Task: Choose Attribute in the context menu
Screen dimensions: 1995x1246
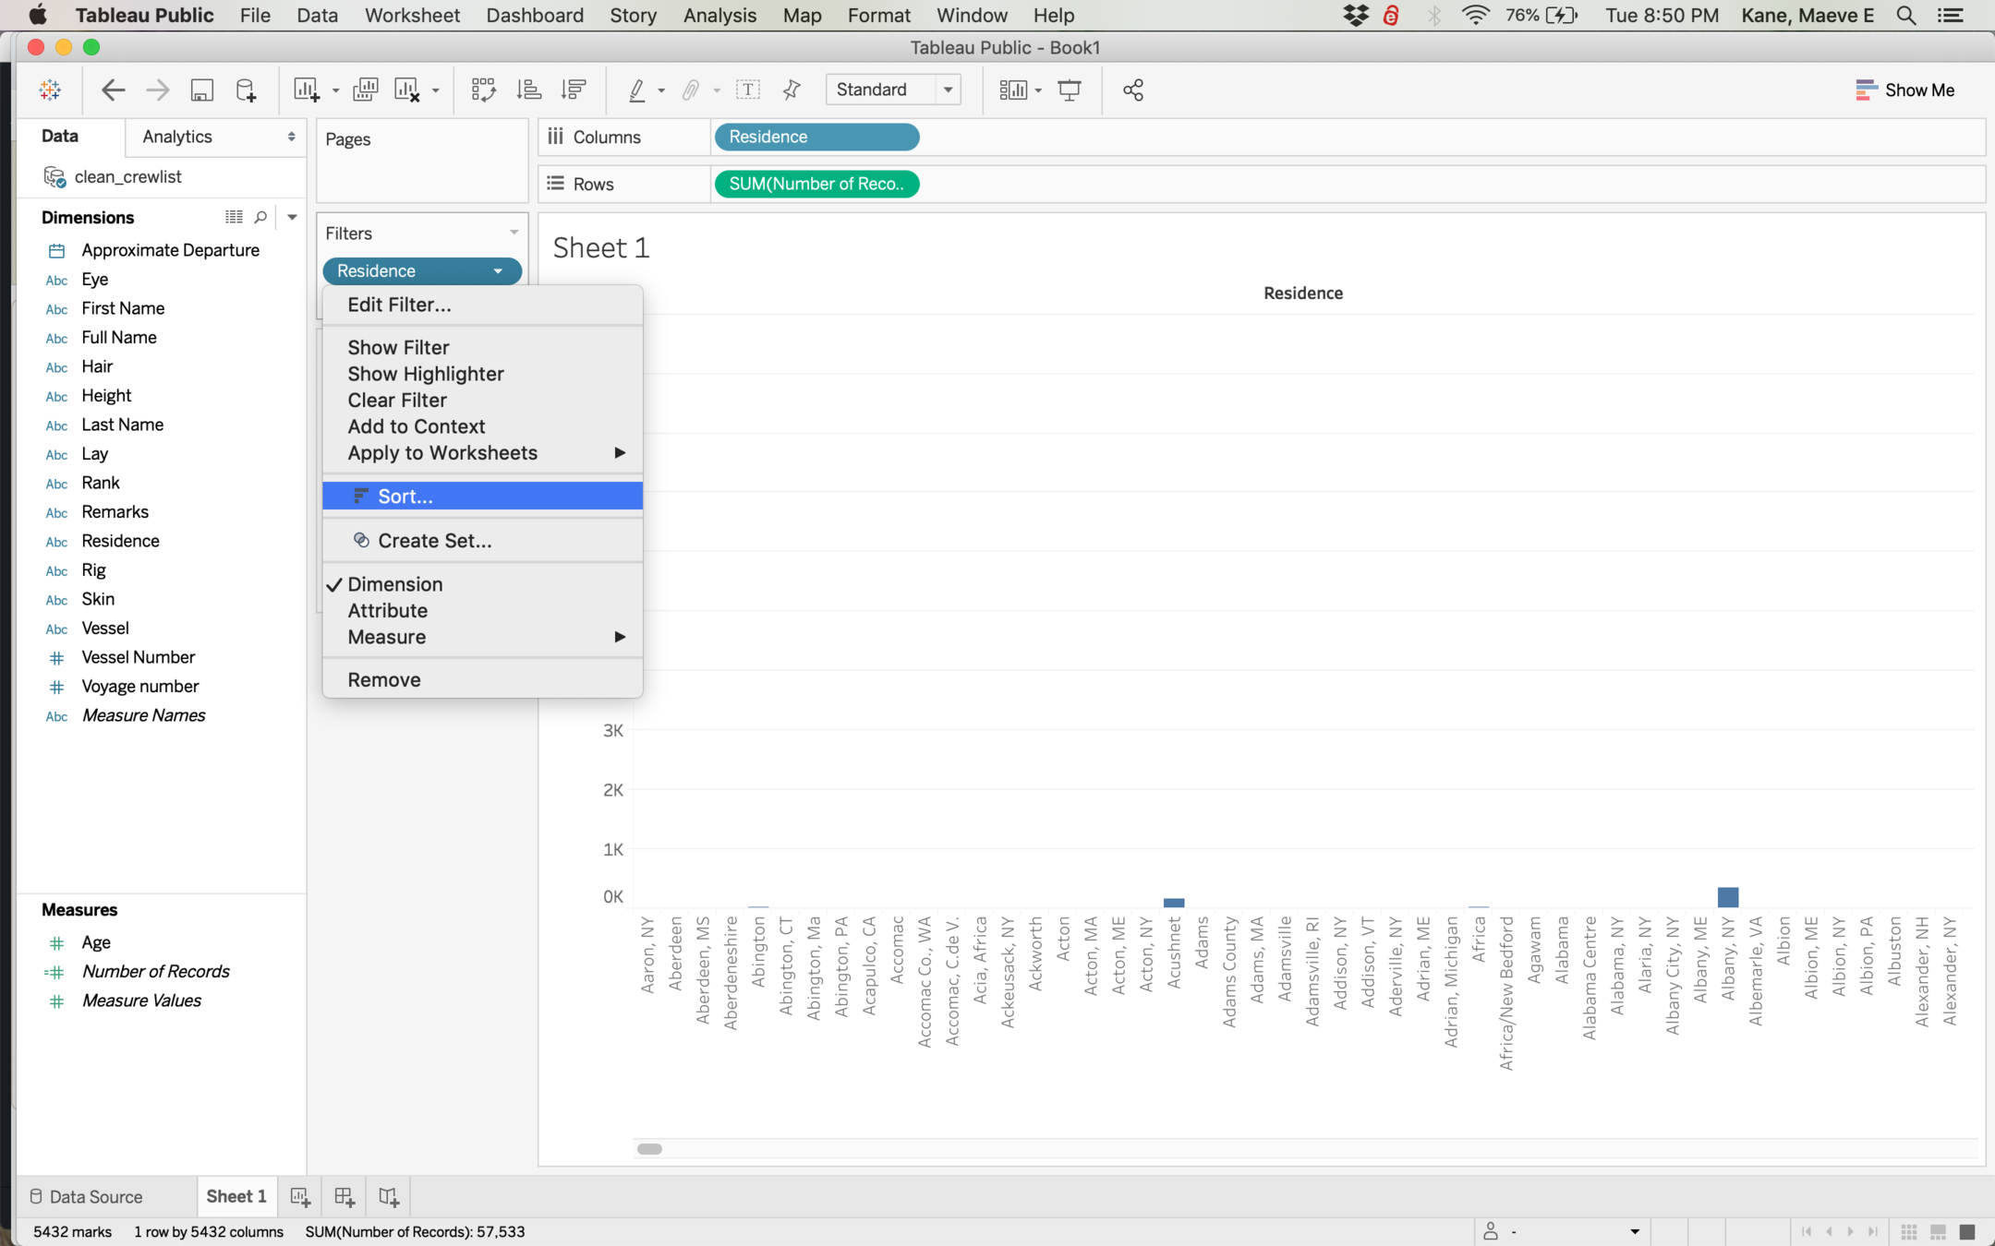Action: (387, 611)
